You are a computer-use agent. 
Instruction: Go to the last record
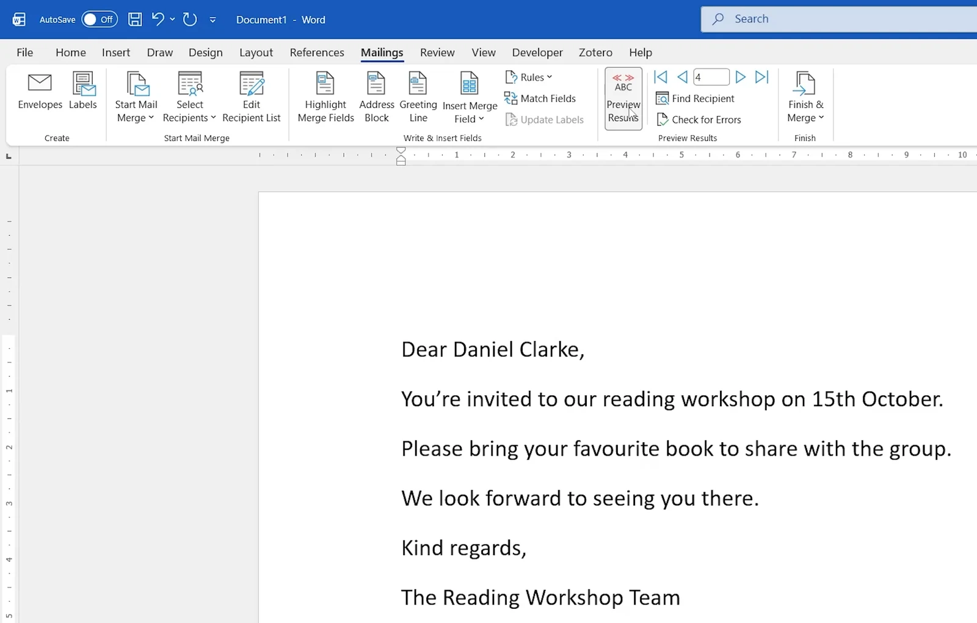click(761, 77)
